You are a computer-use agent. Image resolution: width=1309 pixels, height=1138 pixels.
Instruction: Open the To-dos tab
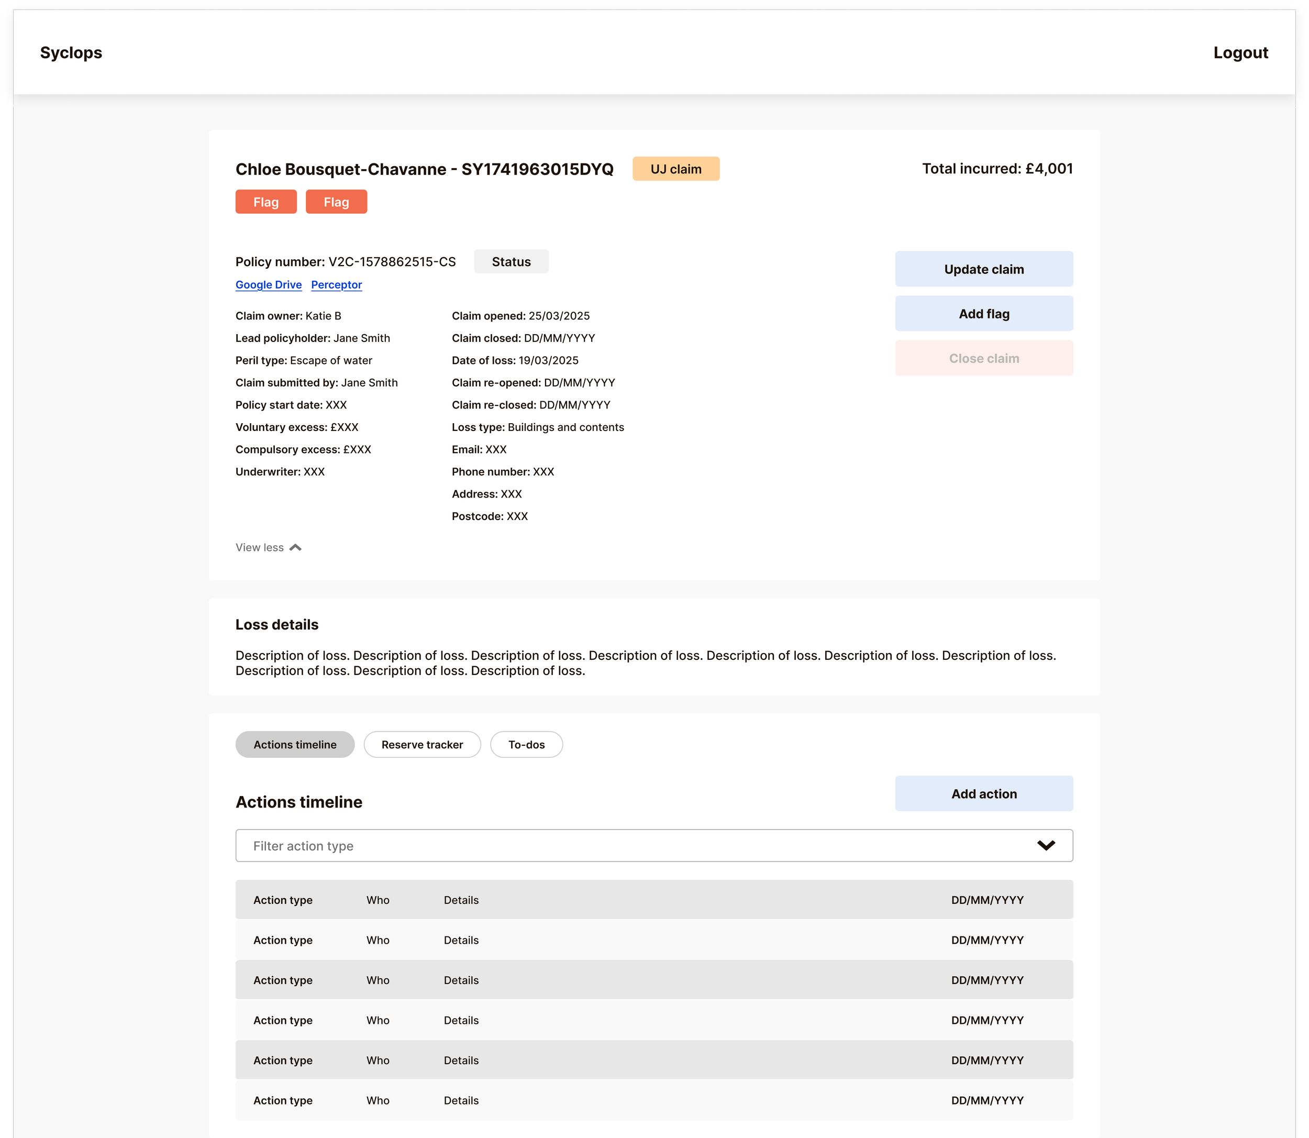526,744
